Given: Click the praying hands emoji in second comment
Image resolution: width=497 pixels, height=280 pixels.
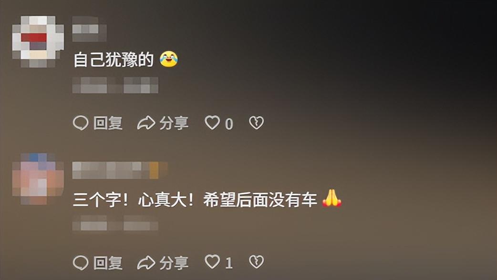Looking at the screenshot, I should 332,198.
